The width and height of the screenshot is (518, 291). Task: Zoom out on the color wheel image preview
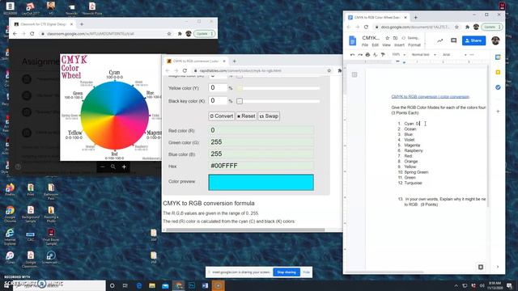(103, 167)
